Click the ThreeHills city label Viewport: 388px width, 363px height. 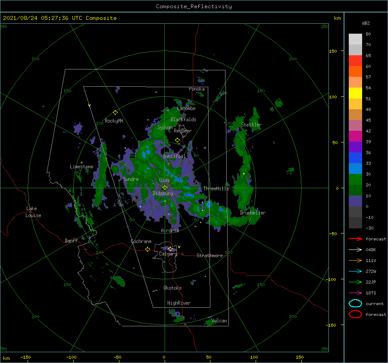click(216, 189)
